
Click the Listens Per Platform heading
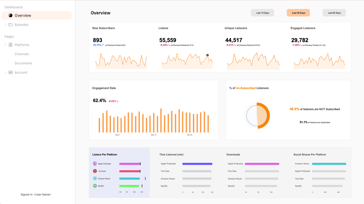click(105, 154)
